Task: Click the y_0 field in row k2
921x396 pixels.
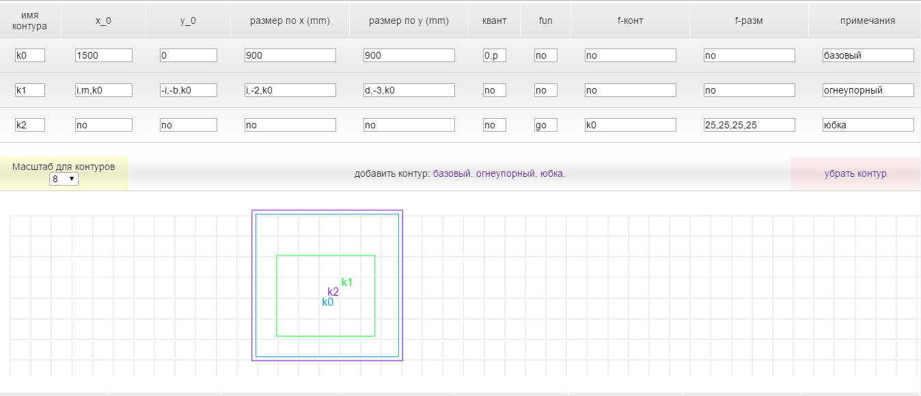Action: [189, 125]
